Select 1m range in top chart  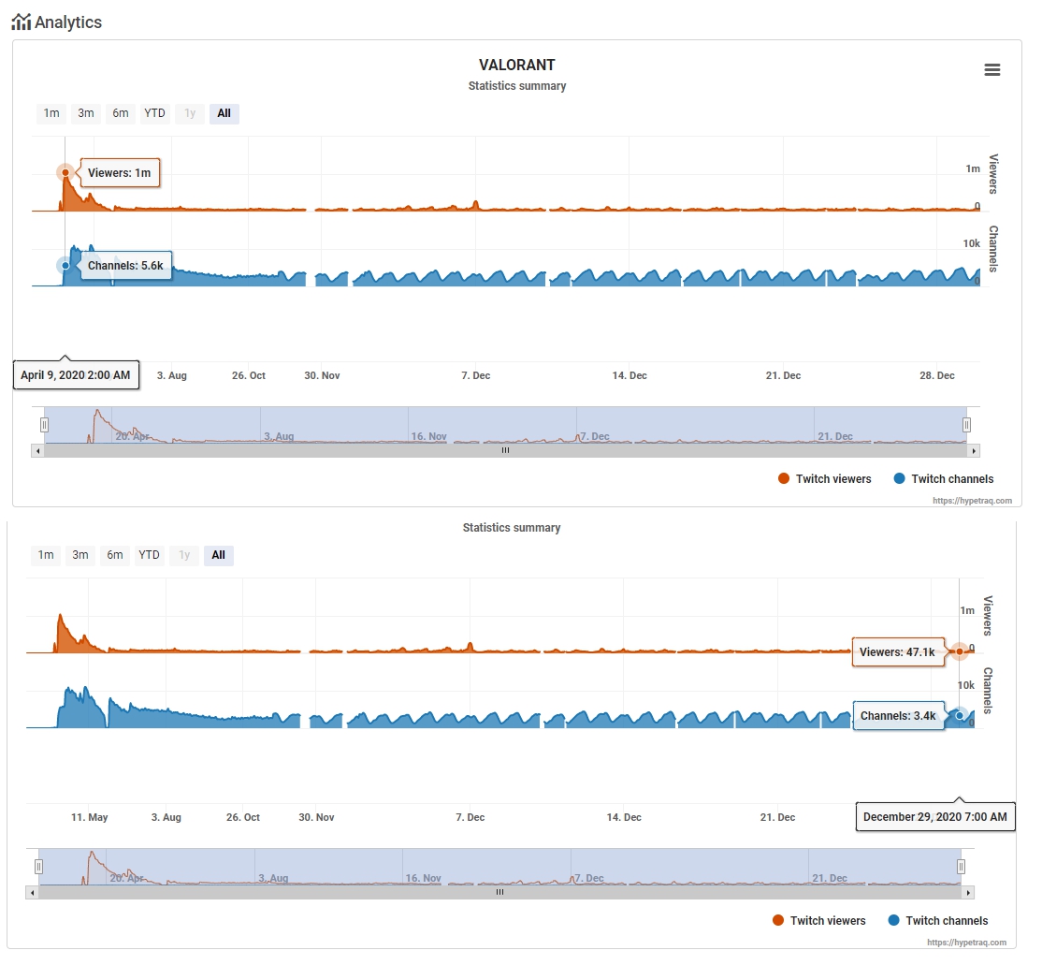[51, 113]
